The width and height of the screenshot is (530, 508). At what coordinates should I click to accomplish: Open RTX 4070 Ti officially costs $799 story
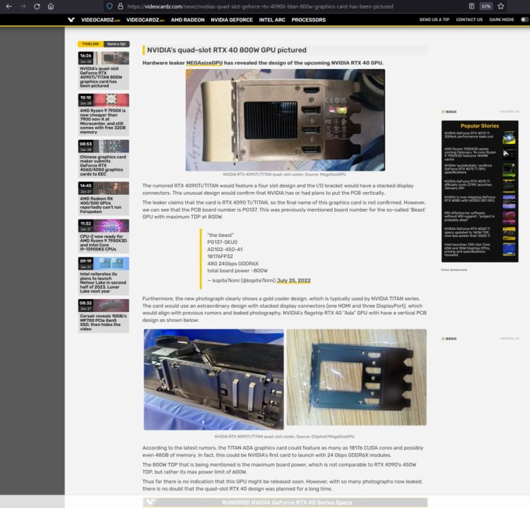click(468, 185)
